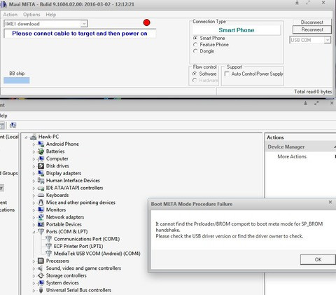Select the Sound, video and game controllers row
The width and height of the screenshot is (336, 295).
click(x=83, y=268)
